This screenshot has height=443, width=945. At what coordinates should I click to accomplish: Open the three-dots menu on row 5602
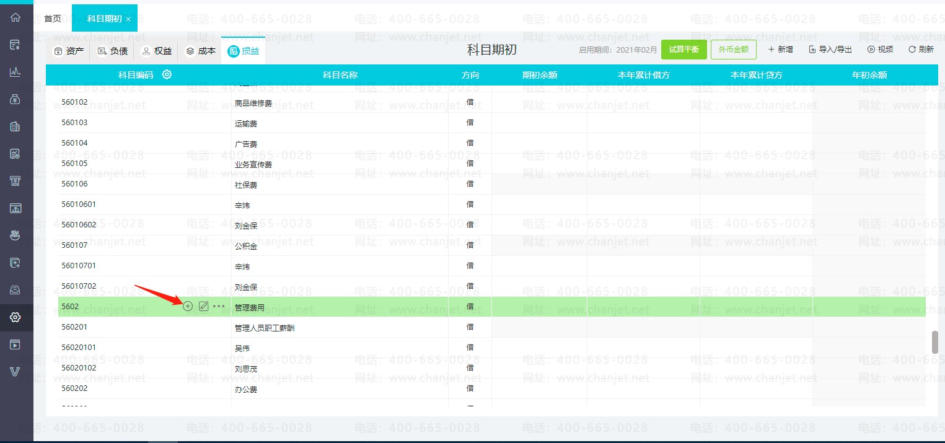click(x=219, y=306)
